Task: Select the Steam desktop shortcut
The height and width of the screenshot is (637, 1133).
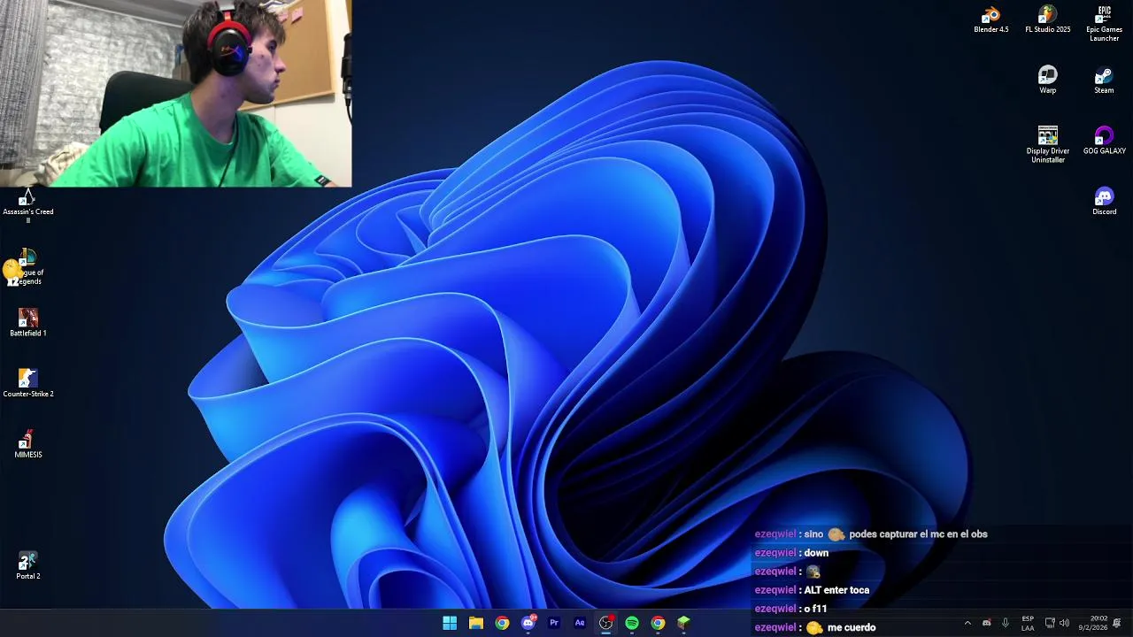Action: click(x=1104, y=80)
